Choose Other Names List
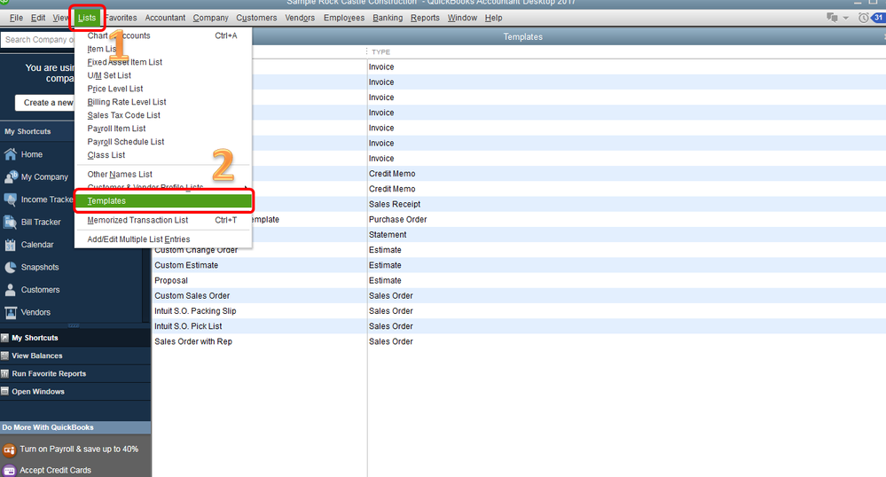This screenshot has width=886, height=477. click(x=120, y=174)
